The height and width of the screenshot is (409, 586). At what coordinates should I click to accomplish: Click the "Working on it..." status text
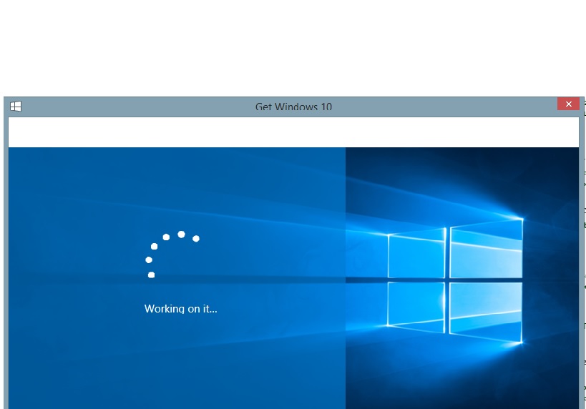point(180,309)
